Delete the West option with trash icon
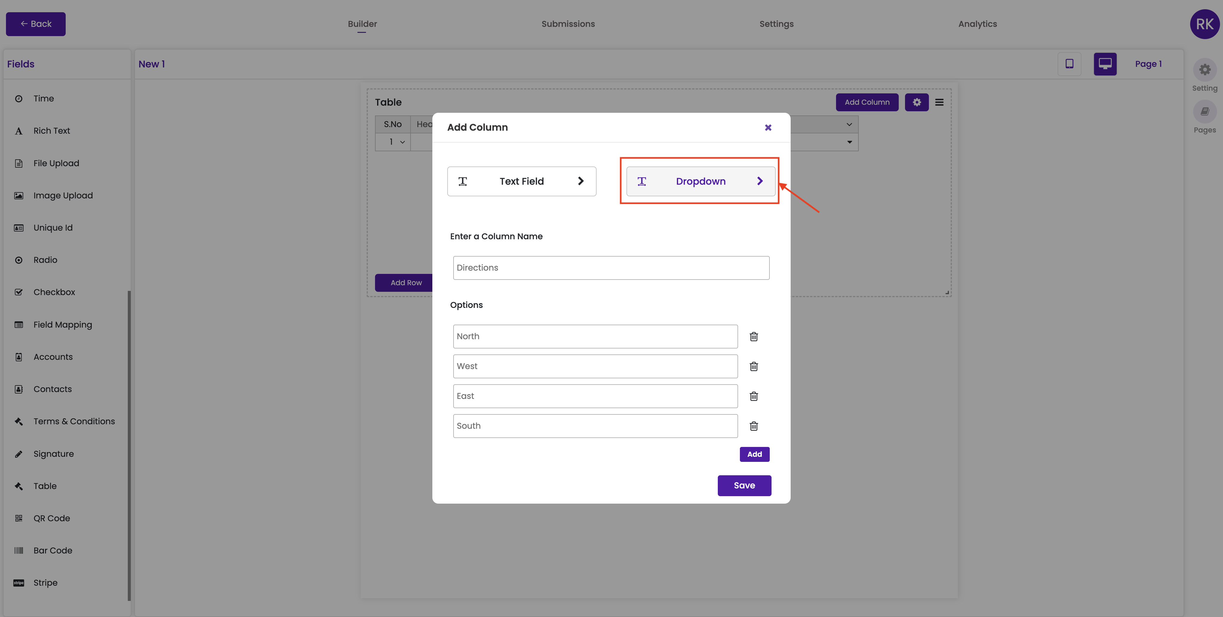This screenshot has height=617, width=1223. pos(753,367)
